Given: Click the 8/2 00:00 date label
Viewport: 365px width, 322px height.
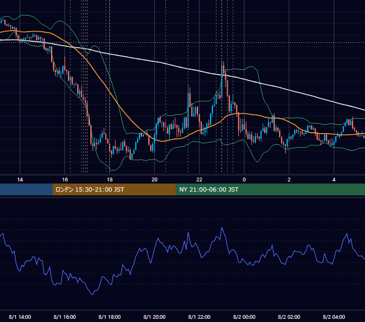Looking at the screenshot, I should 244,317.
